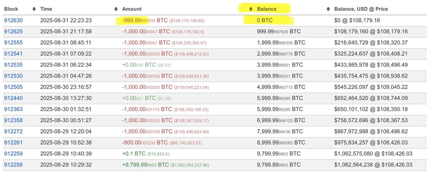427x173 pixels.
Task: Open block 912625 link
Action: [13, 32]
